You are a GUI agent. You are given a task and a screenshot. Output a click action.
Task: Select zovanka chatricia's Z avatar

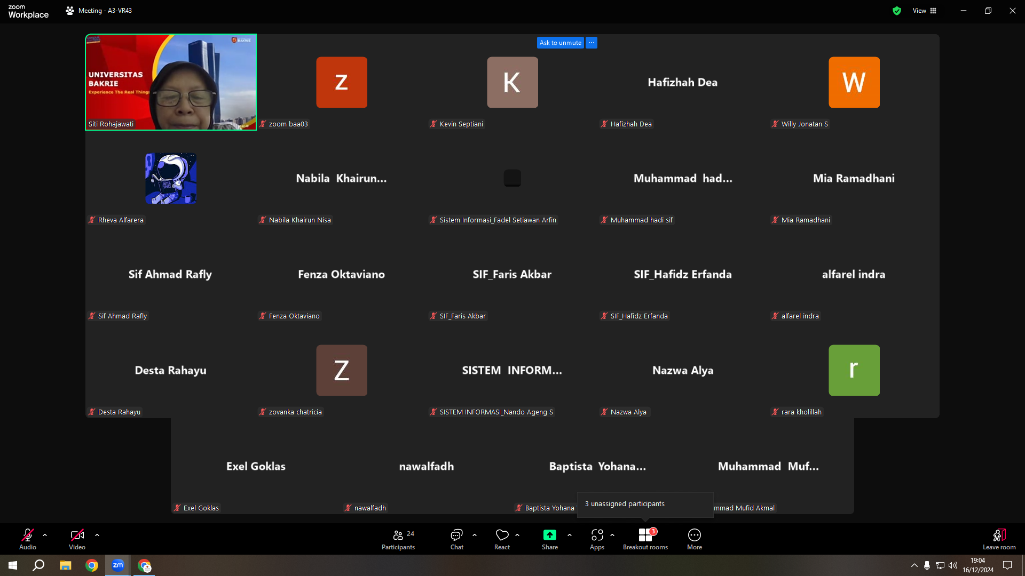click(342, 370)
